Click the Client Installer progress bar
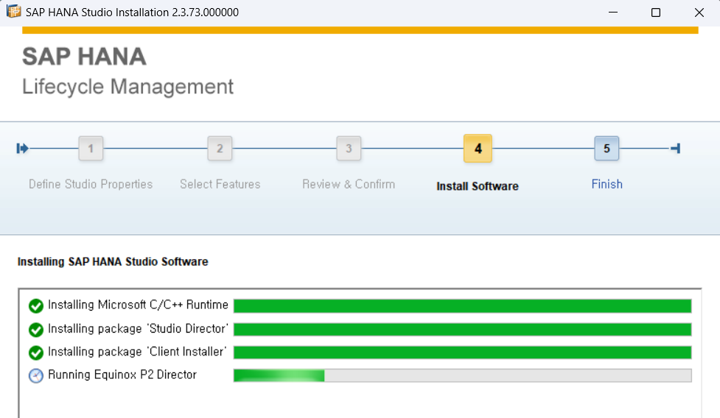The height and width of the screenshot is (418, 720). (462, 353)
